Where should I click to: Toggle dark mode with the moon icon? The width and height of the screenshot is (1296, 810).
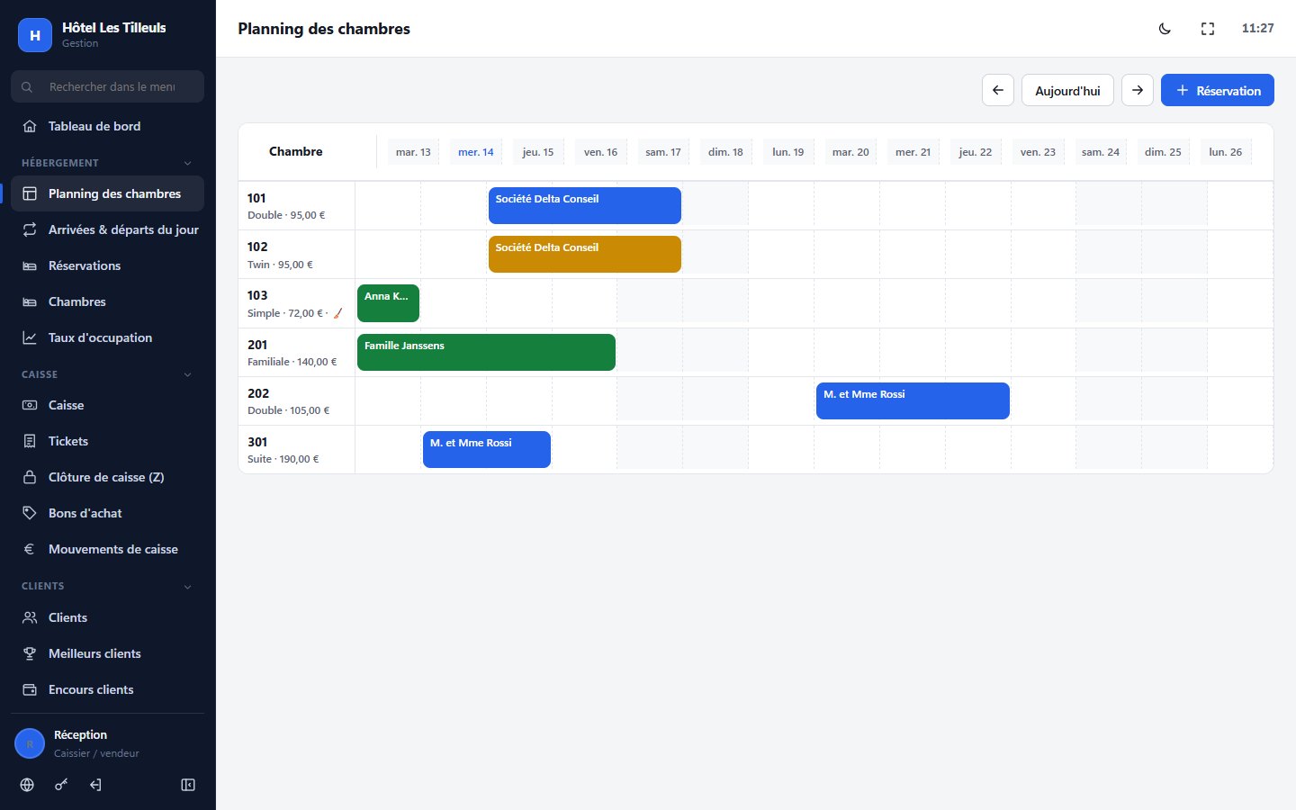[1165, 29]
